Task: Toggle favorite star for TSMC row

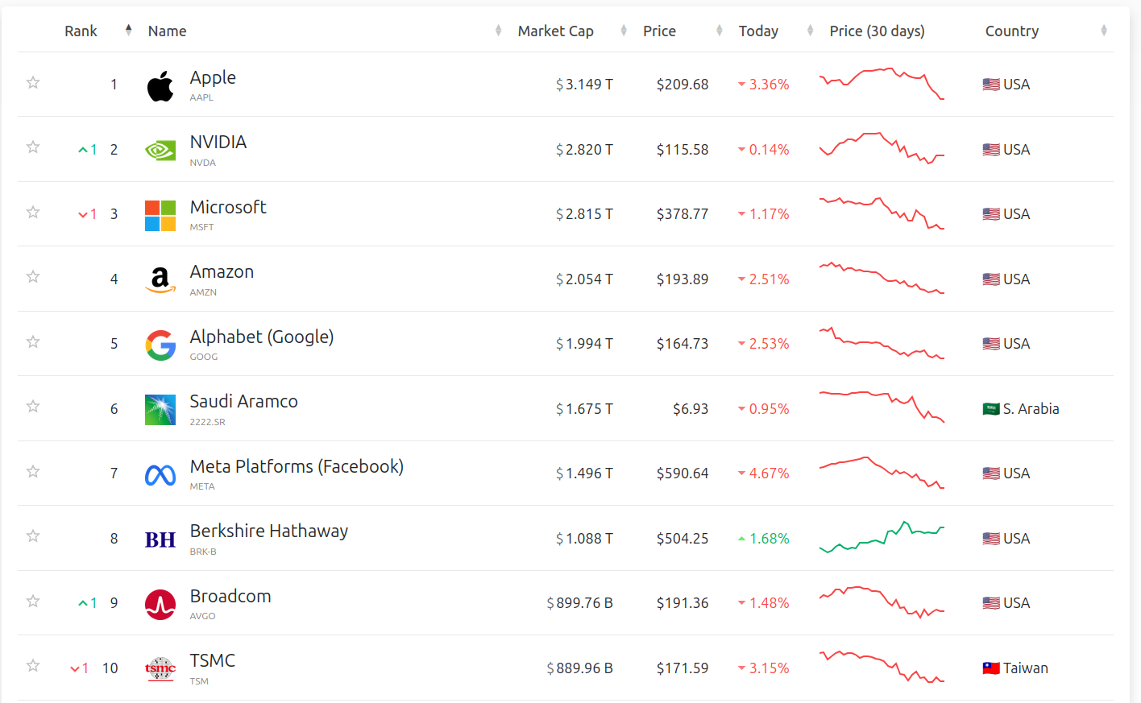Action: [33, 665]
